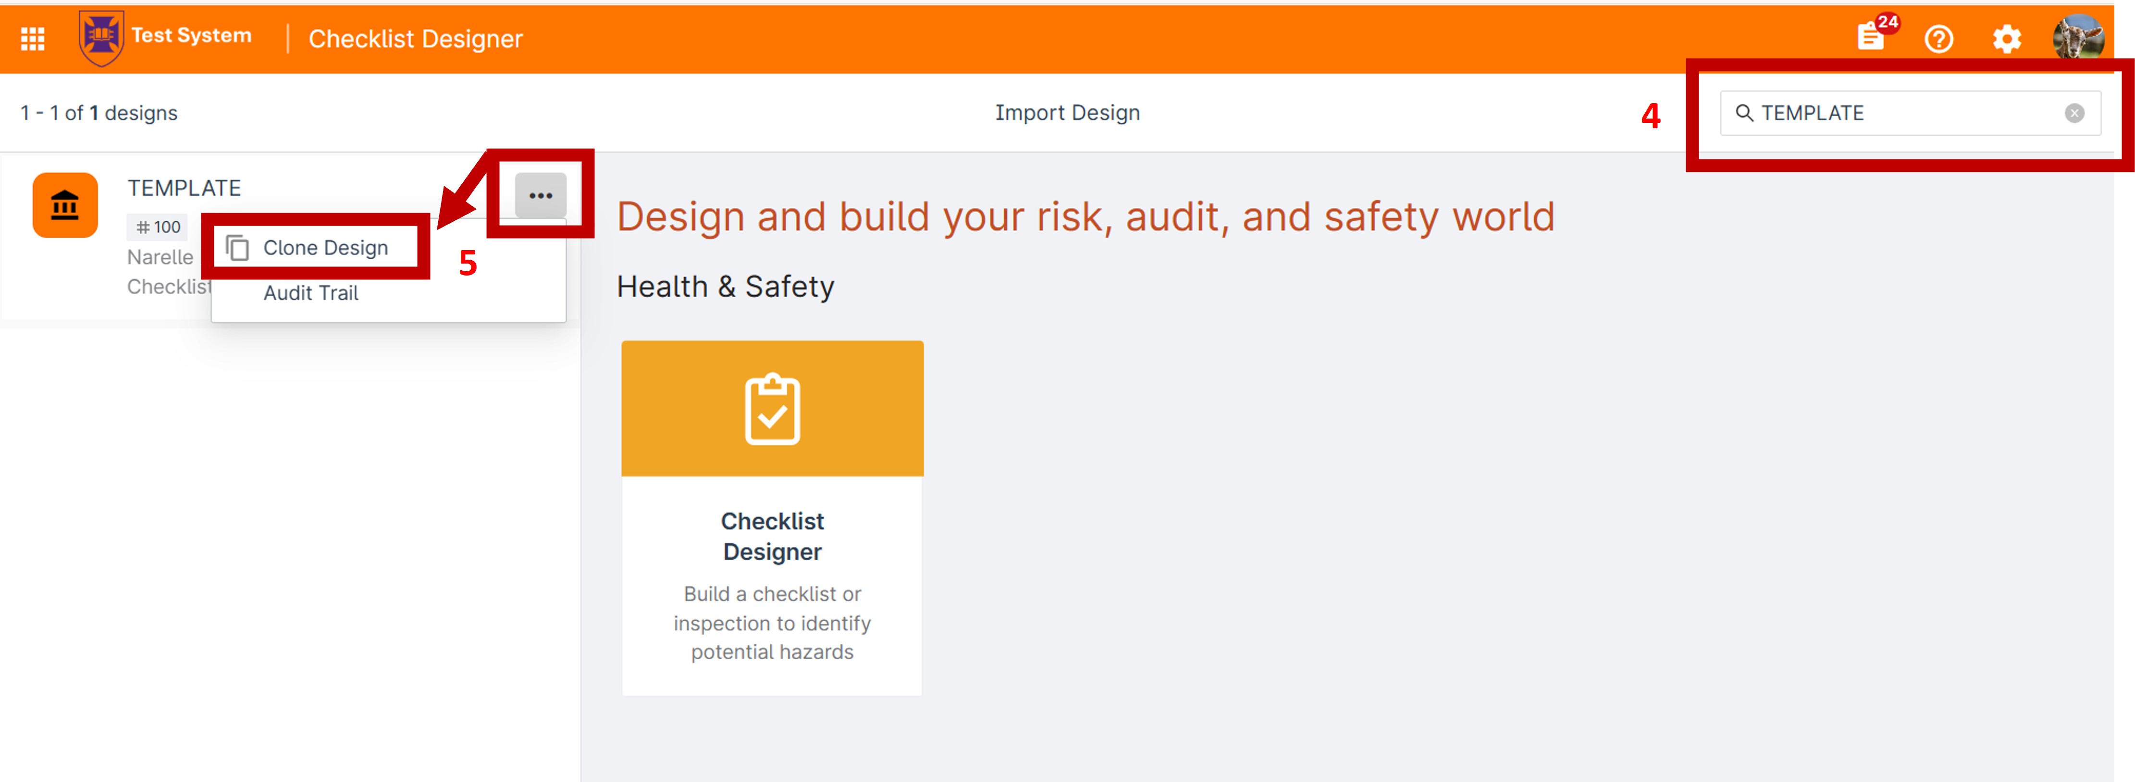Click the Test System shield logo
The height and width of the screenshot is (782, 2135).
[x=101, y=38]
